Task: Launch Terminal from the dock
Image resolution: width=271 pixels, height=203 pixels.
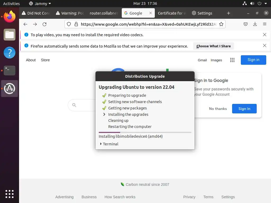Action: click(x=10, y=70)
